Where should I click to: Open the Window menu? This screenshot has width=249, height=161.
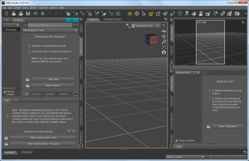[x=53, y=8]
